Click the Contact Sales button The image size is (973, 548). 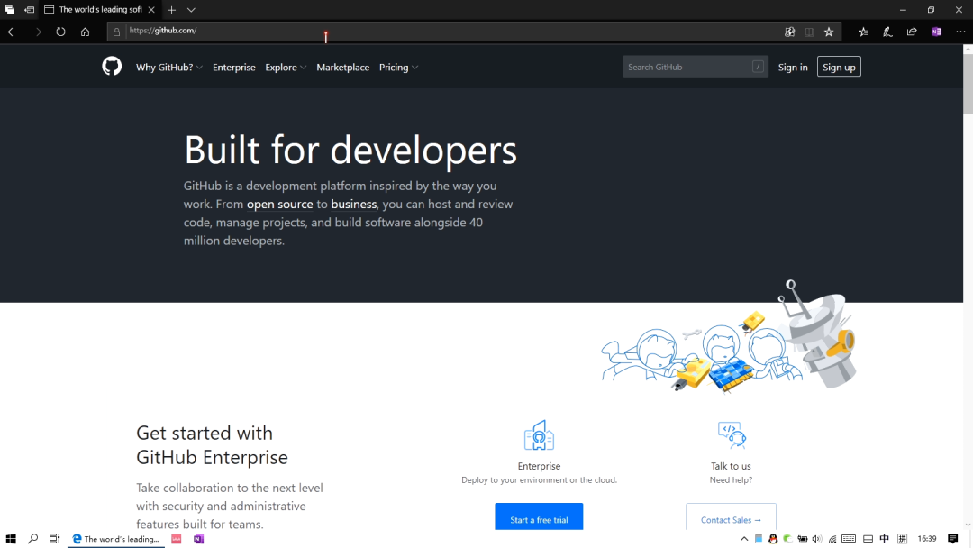[x=731, y=517]
